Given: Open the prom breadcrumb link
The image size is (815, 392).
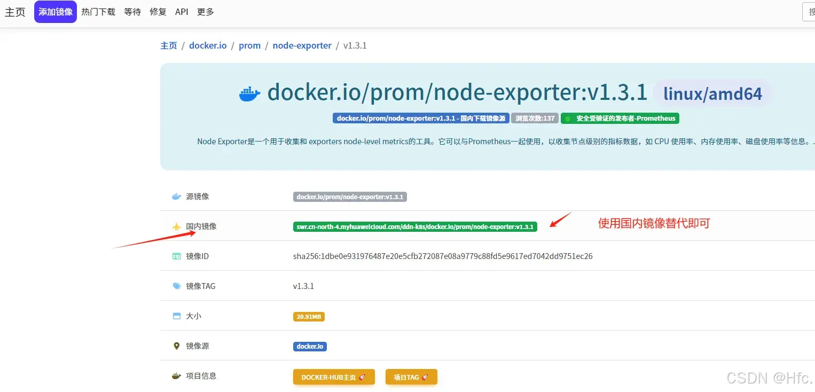Looking at the screenshot, I should coord(249,45).
